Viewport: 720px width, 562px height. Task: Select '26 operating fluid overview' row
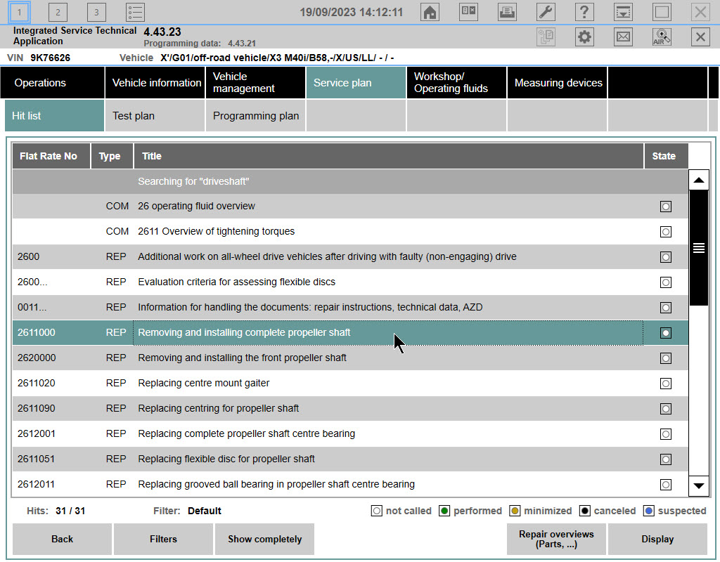click(350, 207)
